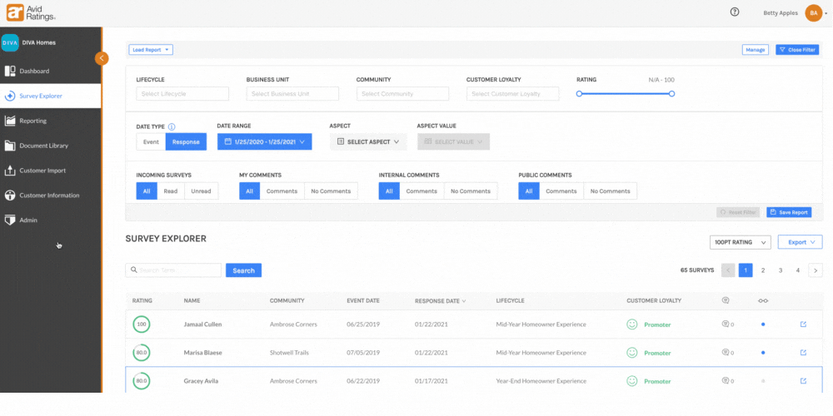Click the Manage button
833x416 pixels.
point(755,50)
